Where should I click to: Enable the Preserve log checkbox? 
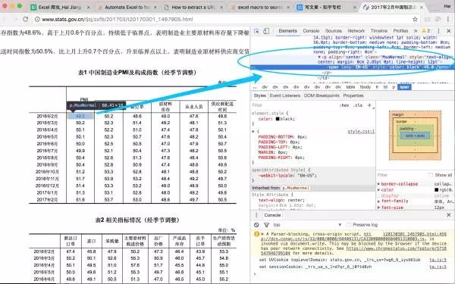[348, 225]
